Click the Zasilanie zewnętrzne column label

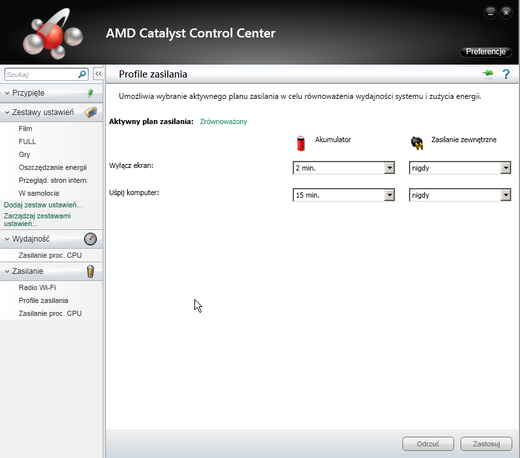464,140
